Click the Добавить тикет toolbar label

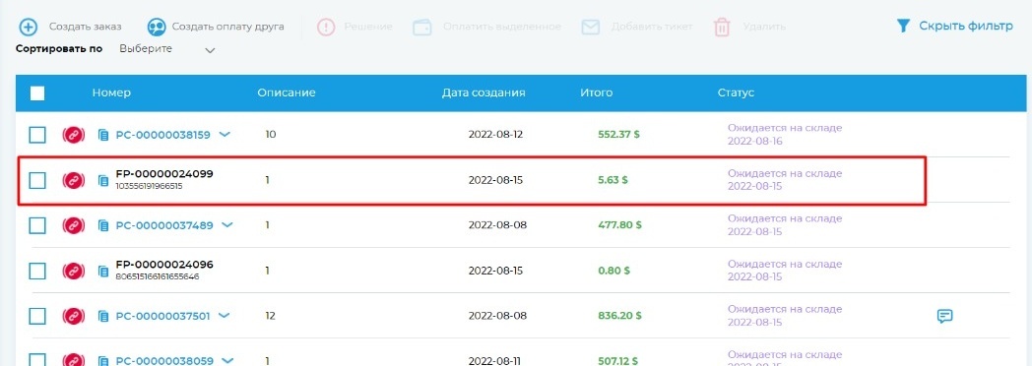pyautogui.click(x=652, y=27)
